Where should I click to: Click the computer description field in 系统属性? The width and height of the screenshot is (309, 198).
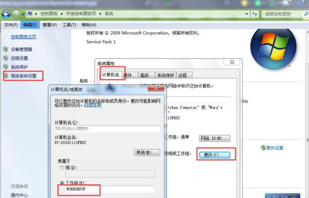[199, 99]
